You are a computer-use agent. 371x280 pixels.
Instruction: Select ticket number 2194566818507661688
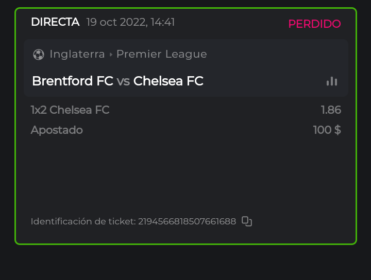(x=187, y=221)
